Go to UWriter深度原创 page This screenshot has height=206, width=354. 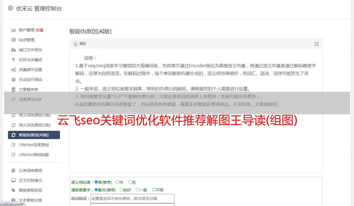pos(34,145)
